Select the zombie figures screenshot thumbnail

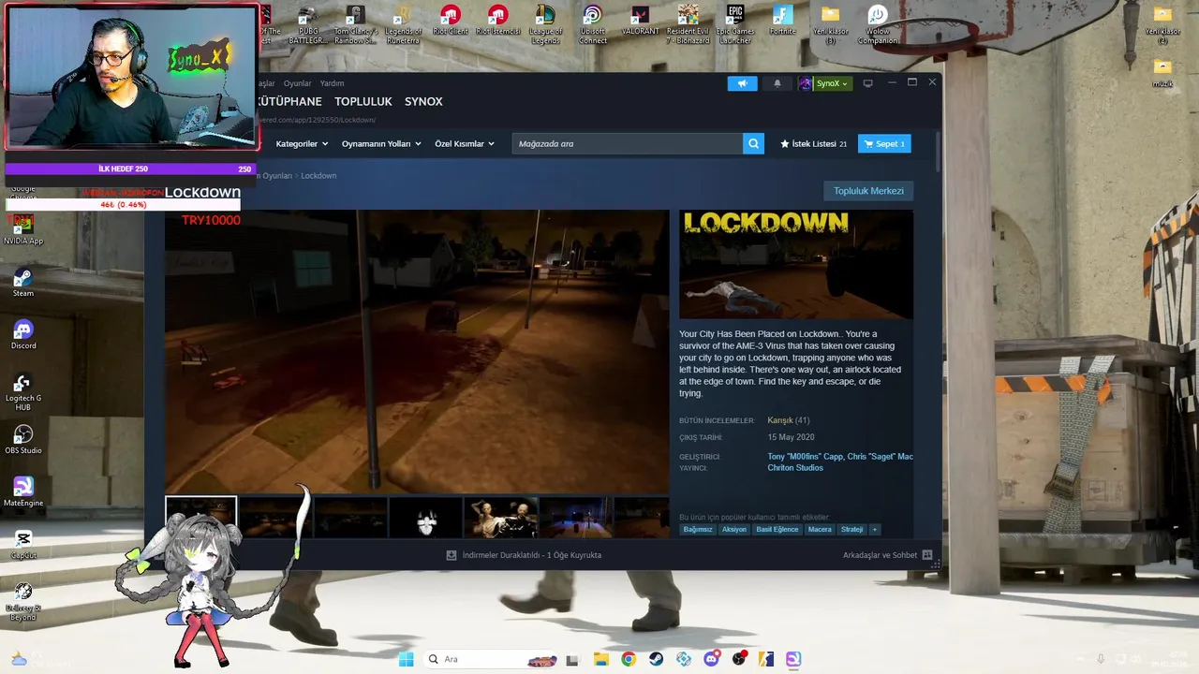[501, 517]
